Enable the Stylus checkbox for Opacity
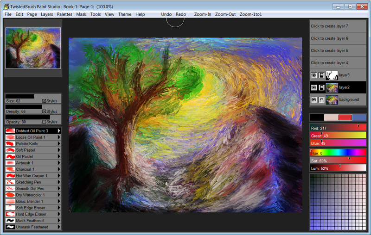 click(x=44, y=122)
